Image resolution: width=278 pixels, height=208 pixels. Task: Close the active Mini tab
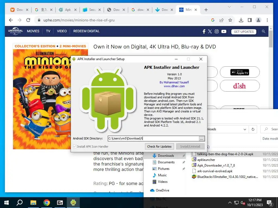point(196,10)
